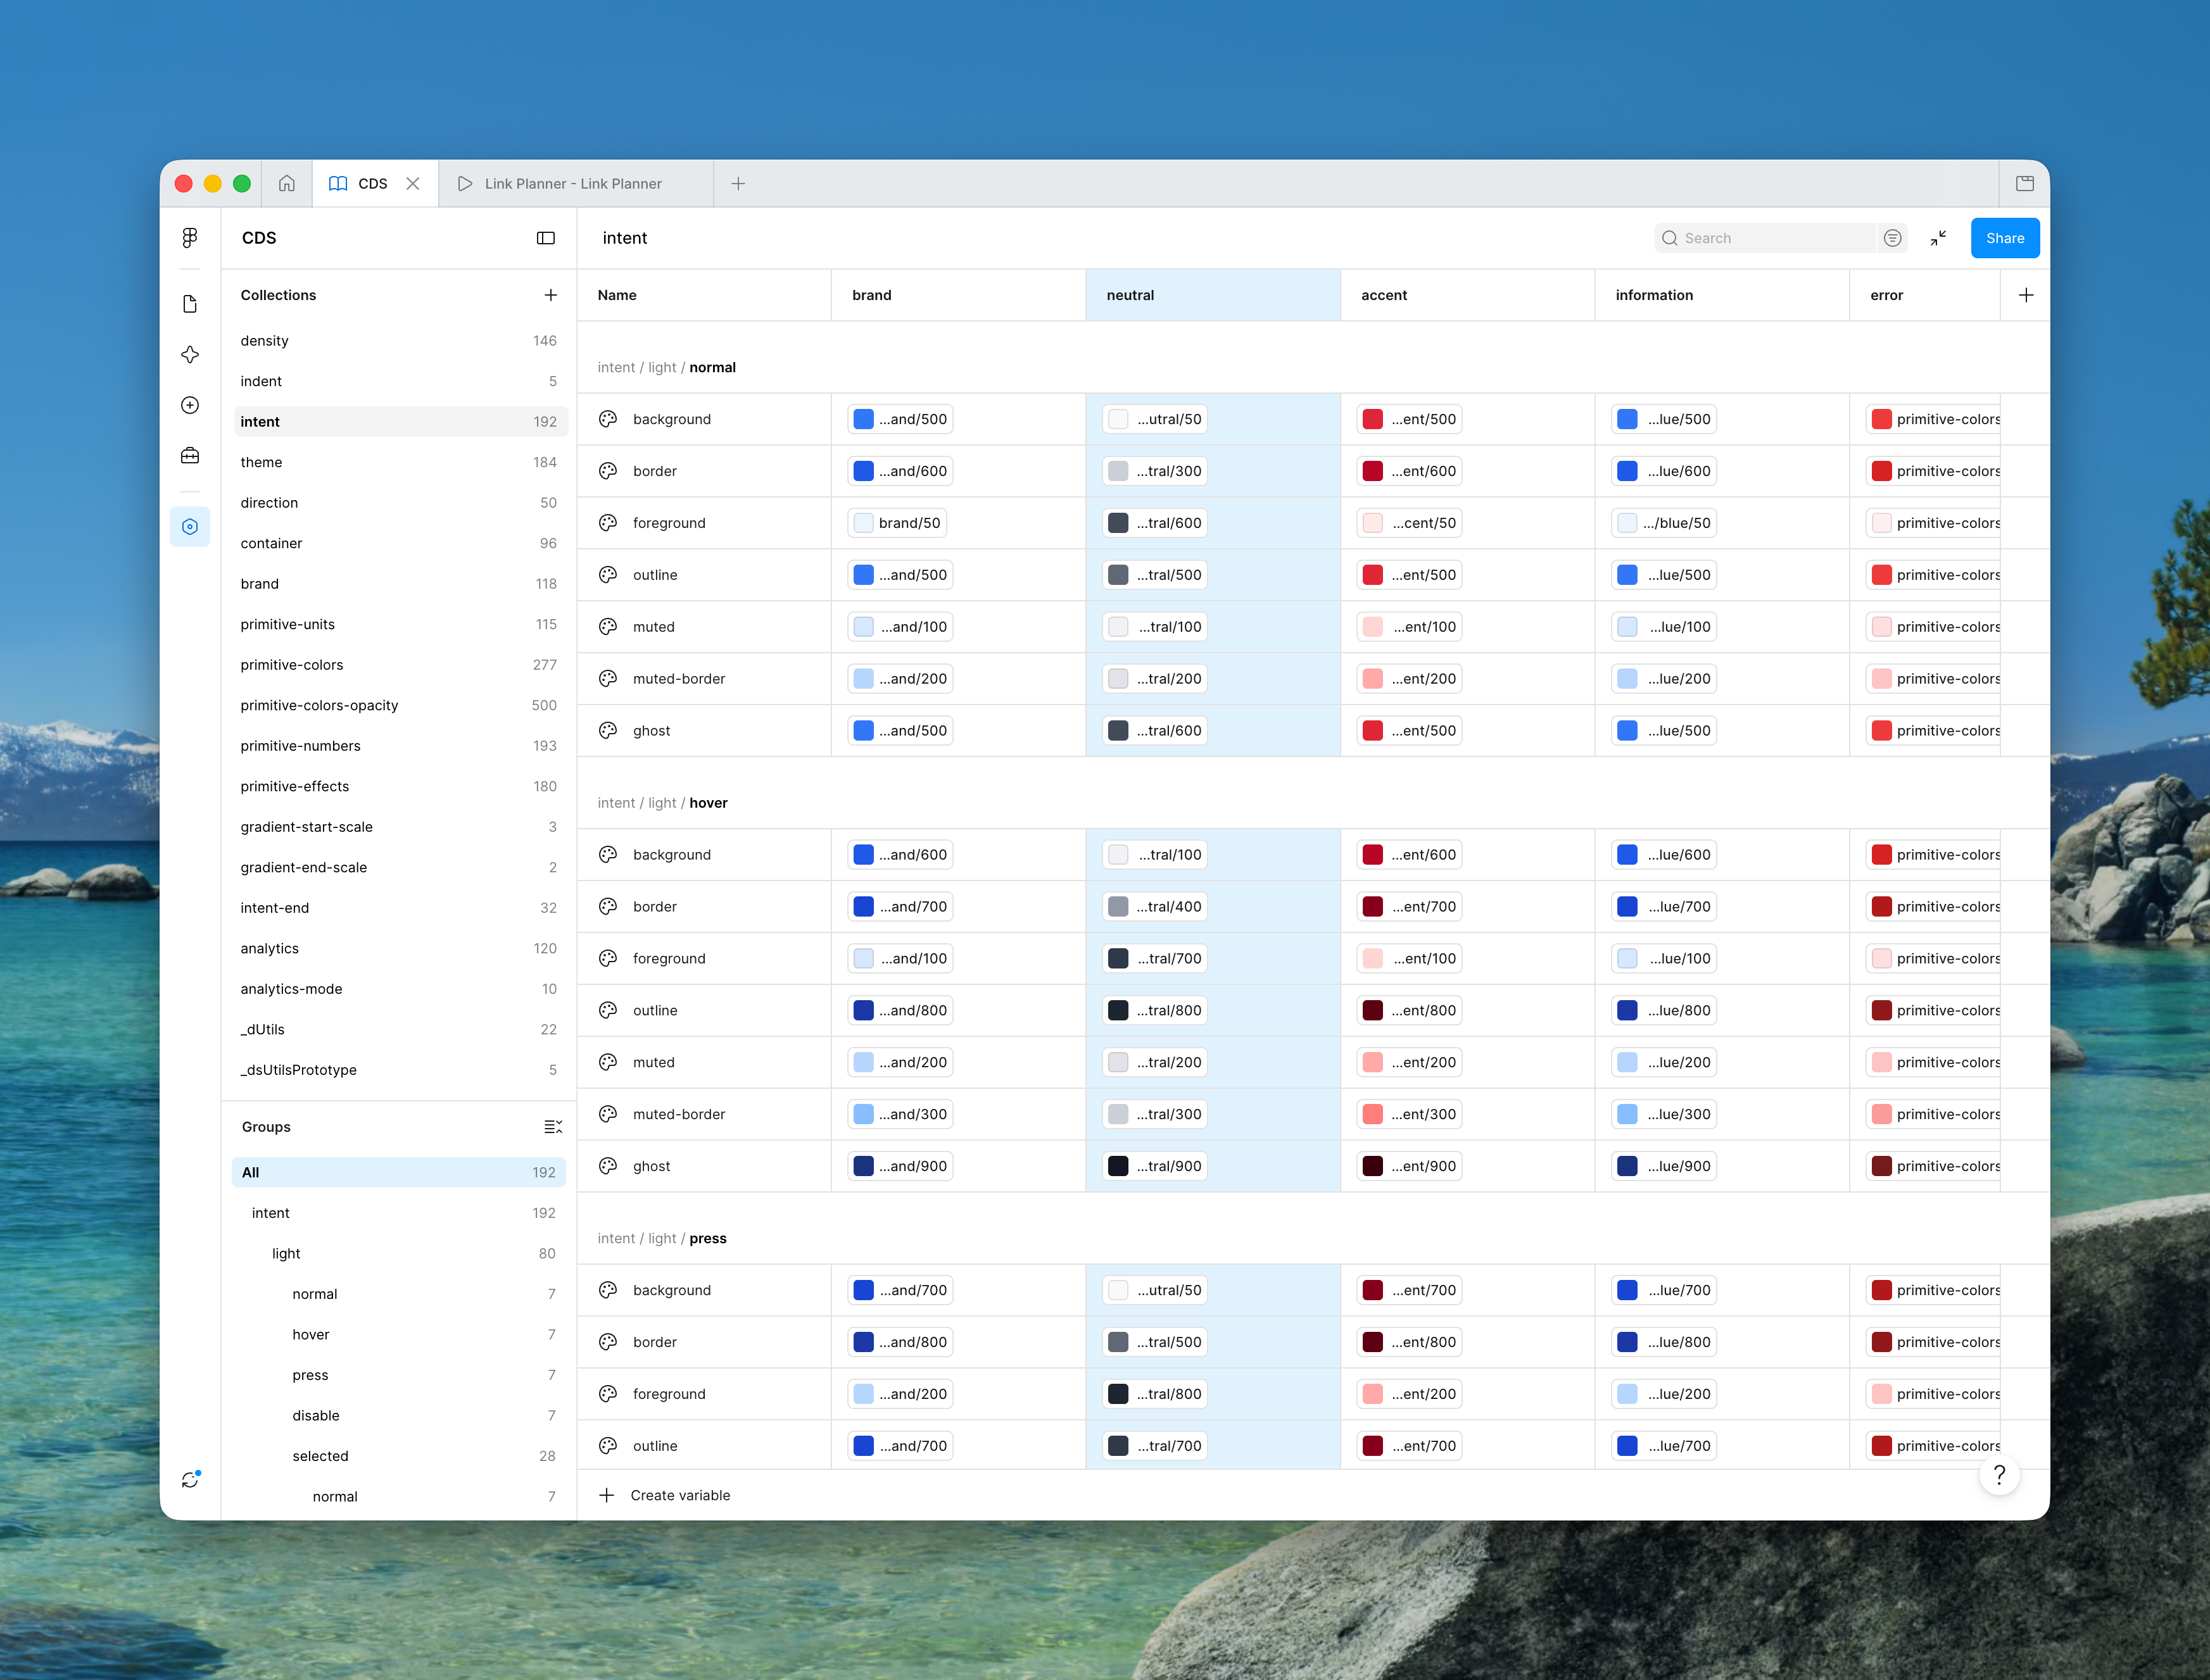Select the hover group under light

pyautogui.click(x=399, y=1334)
